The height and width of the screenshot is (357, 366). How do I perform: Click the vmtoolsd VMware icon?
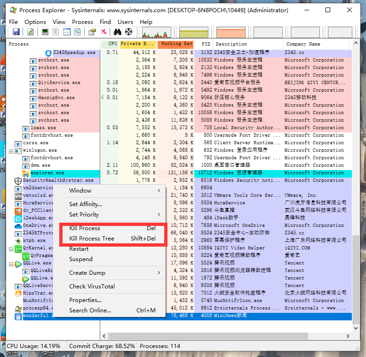(18, 196)
